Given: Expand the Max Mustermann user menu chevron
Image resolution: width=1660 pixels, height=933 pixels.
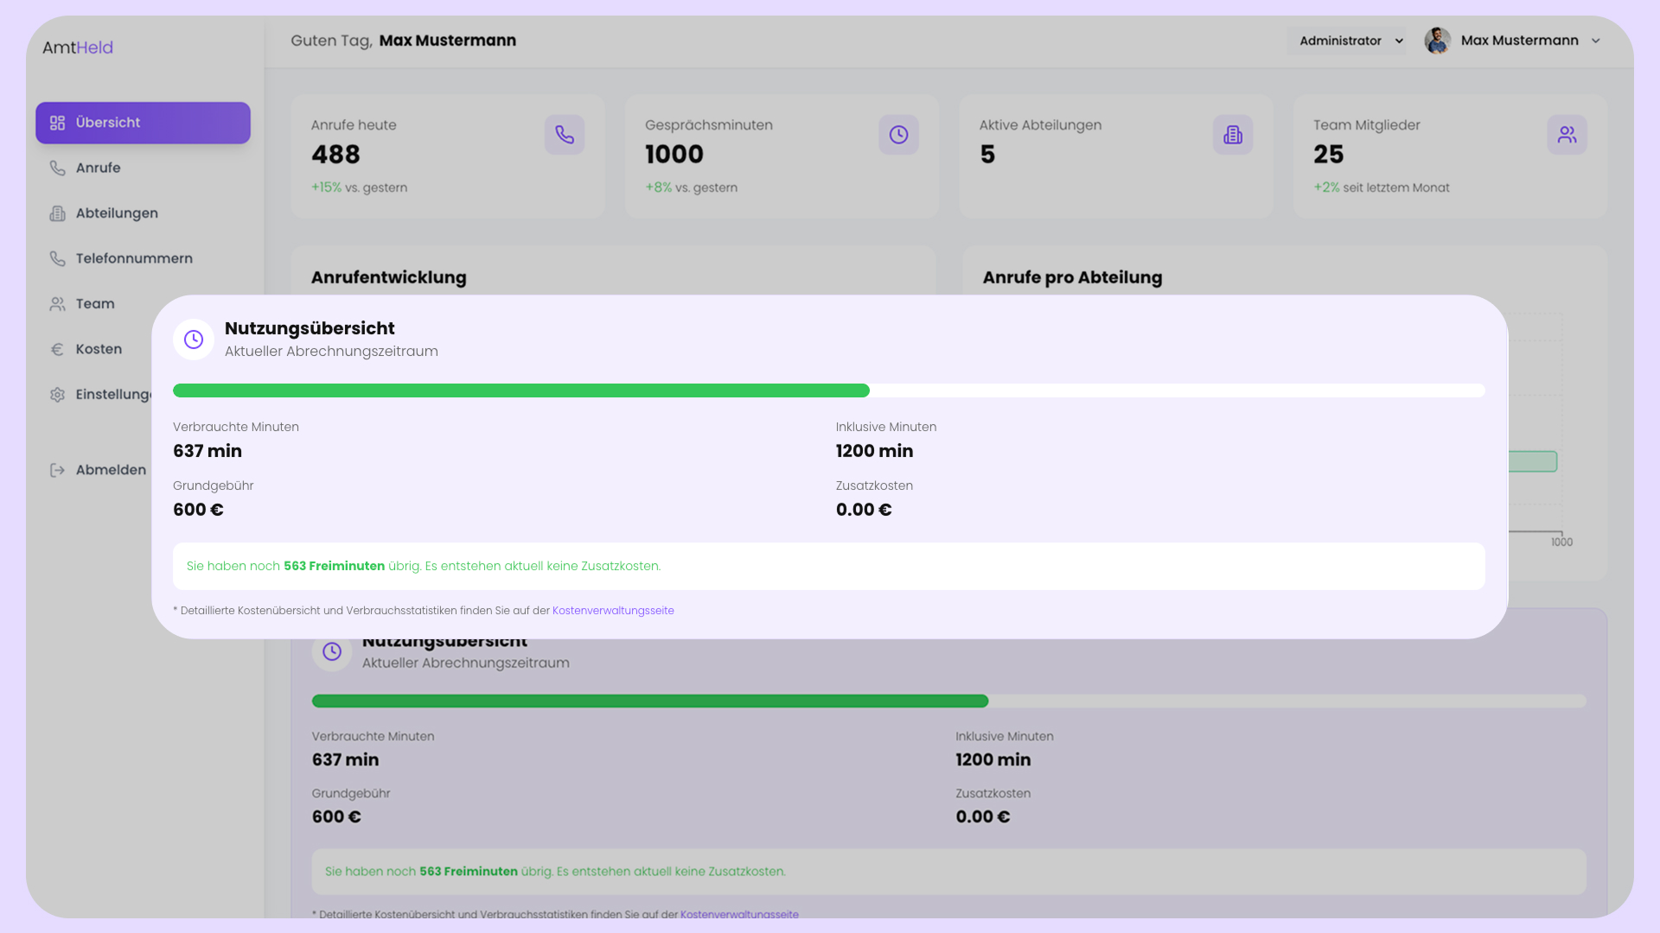Looking at the screenshot, I should (x=1596, y=41).
